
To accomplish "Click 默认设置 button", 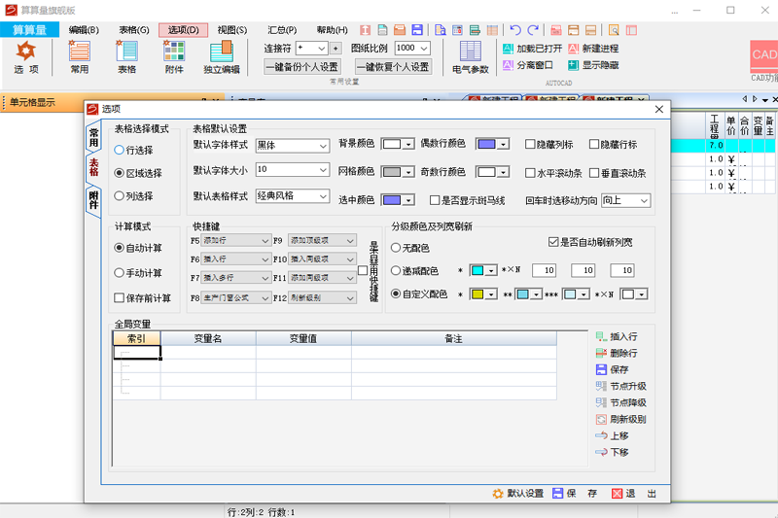I will click(518, 494).
